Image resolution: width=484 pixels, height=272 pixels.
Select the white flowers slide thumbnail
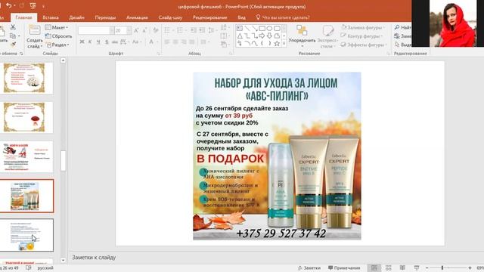tap(26, 79)
